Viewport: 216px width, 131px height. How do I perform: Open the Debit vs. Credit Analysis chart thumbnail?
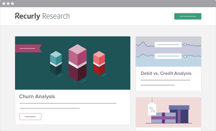168,51
